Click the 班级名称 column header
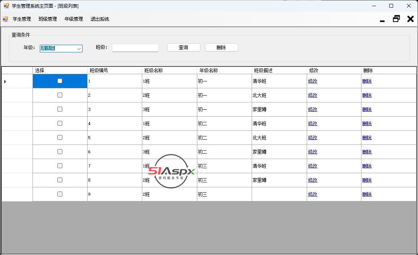The image size is (418, 255). (169, 70)
